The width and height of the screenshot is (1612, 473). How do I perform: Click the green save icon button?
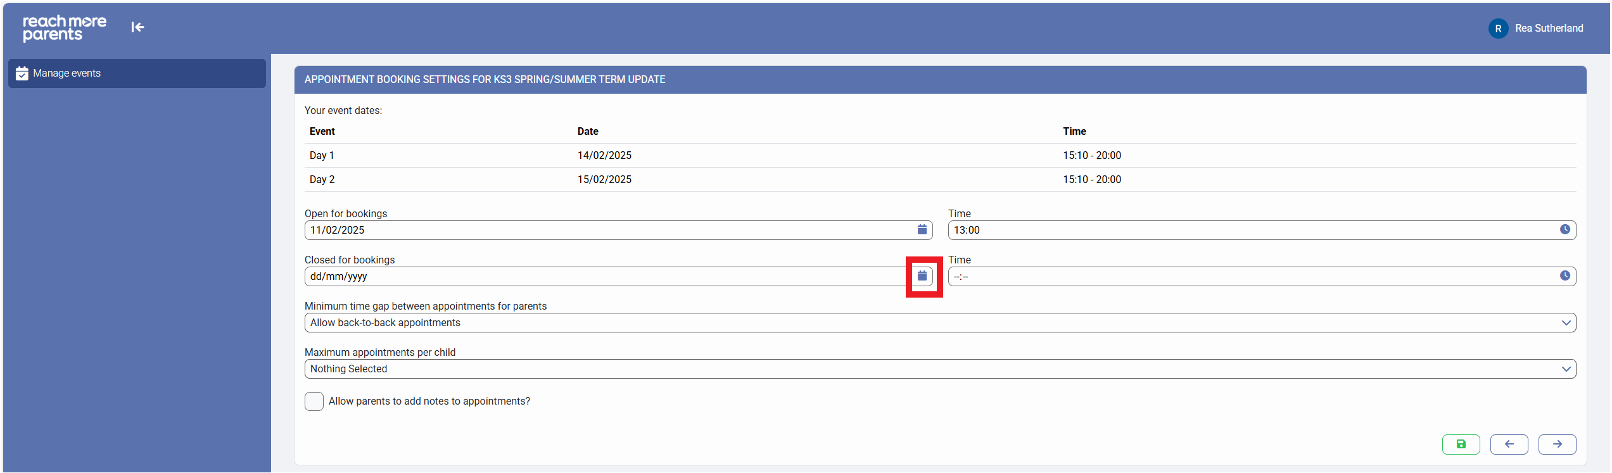tap(1460, 445)
